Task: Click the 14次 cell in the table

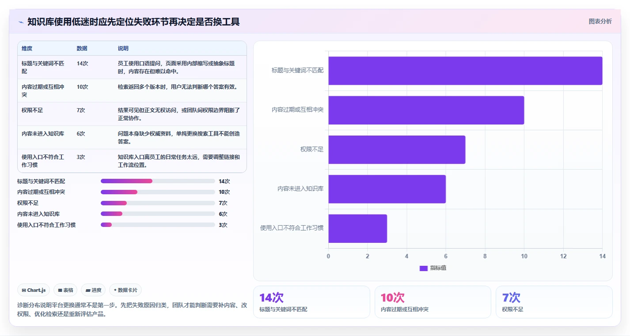Action: point(82,64)
